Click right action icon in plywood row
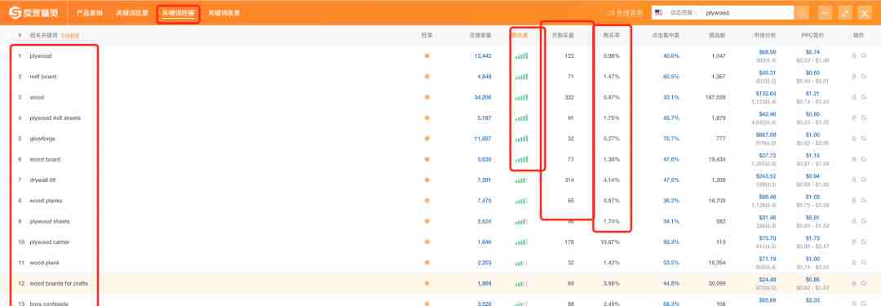Screen dimensions: 881x306 [864, 55]
